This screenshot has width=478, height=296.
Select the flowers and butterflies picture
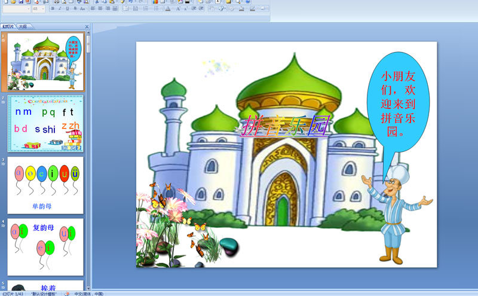pyautogui.click(x=188, y=225)
